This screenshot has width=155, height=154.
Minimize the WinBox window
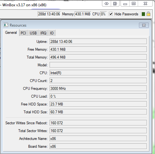125,4
